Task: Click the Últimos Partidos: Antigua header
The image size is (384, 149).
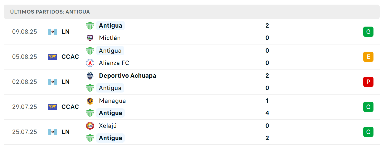Action: coord(50,12)
